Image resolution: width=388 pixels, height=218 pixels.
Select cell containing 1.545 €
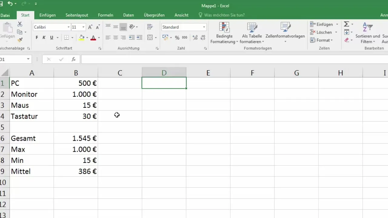[x=76, y=138]
